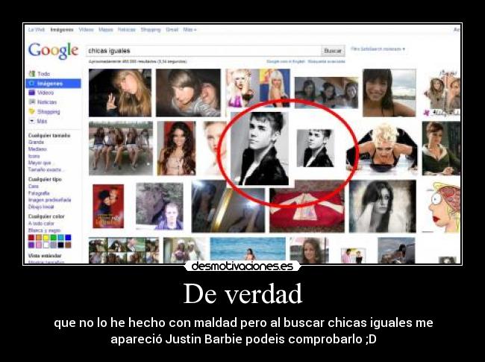Pick the purple color swatch

tap(31, 245)
